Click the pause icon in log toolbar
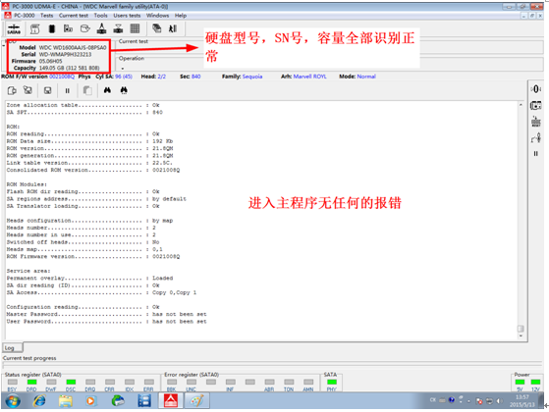 (x=67, y=90)
